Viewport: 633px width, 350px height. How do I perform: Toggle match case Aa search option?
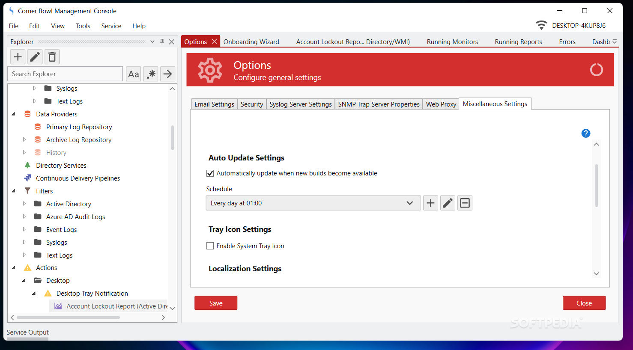(134, 74)
